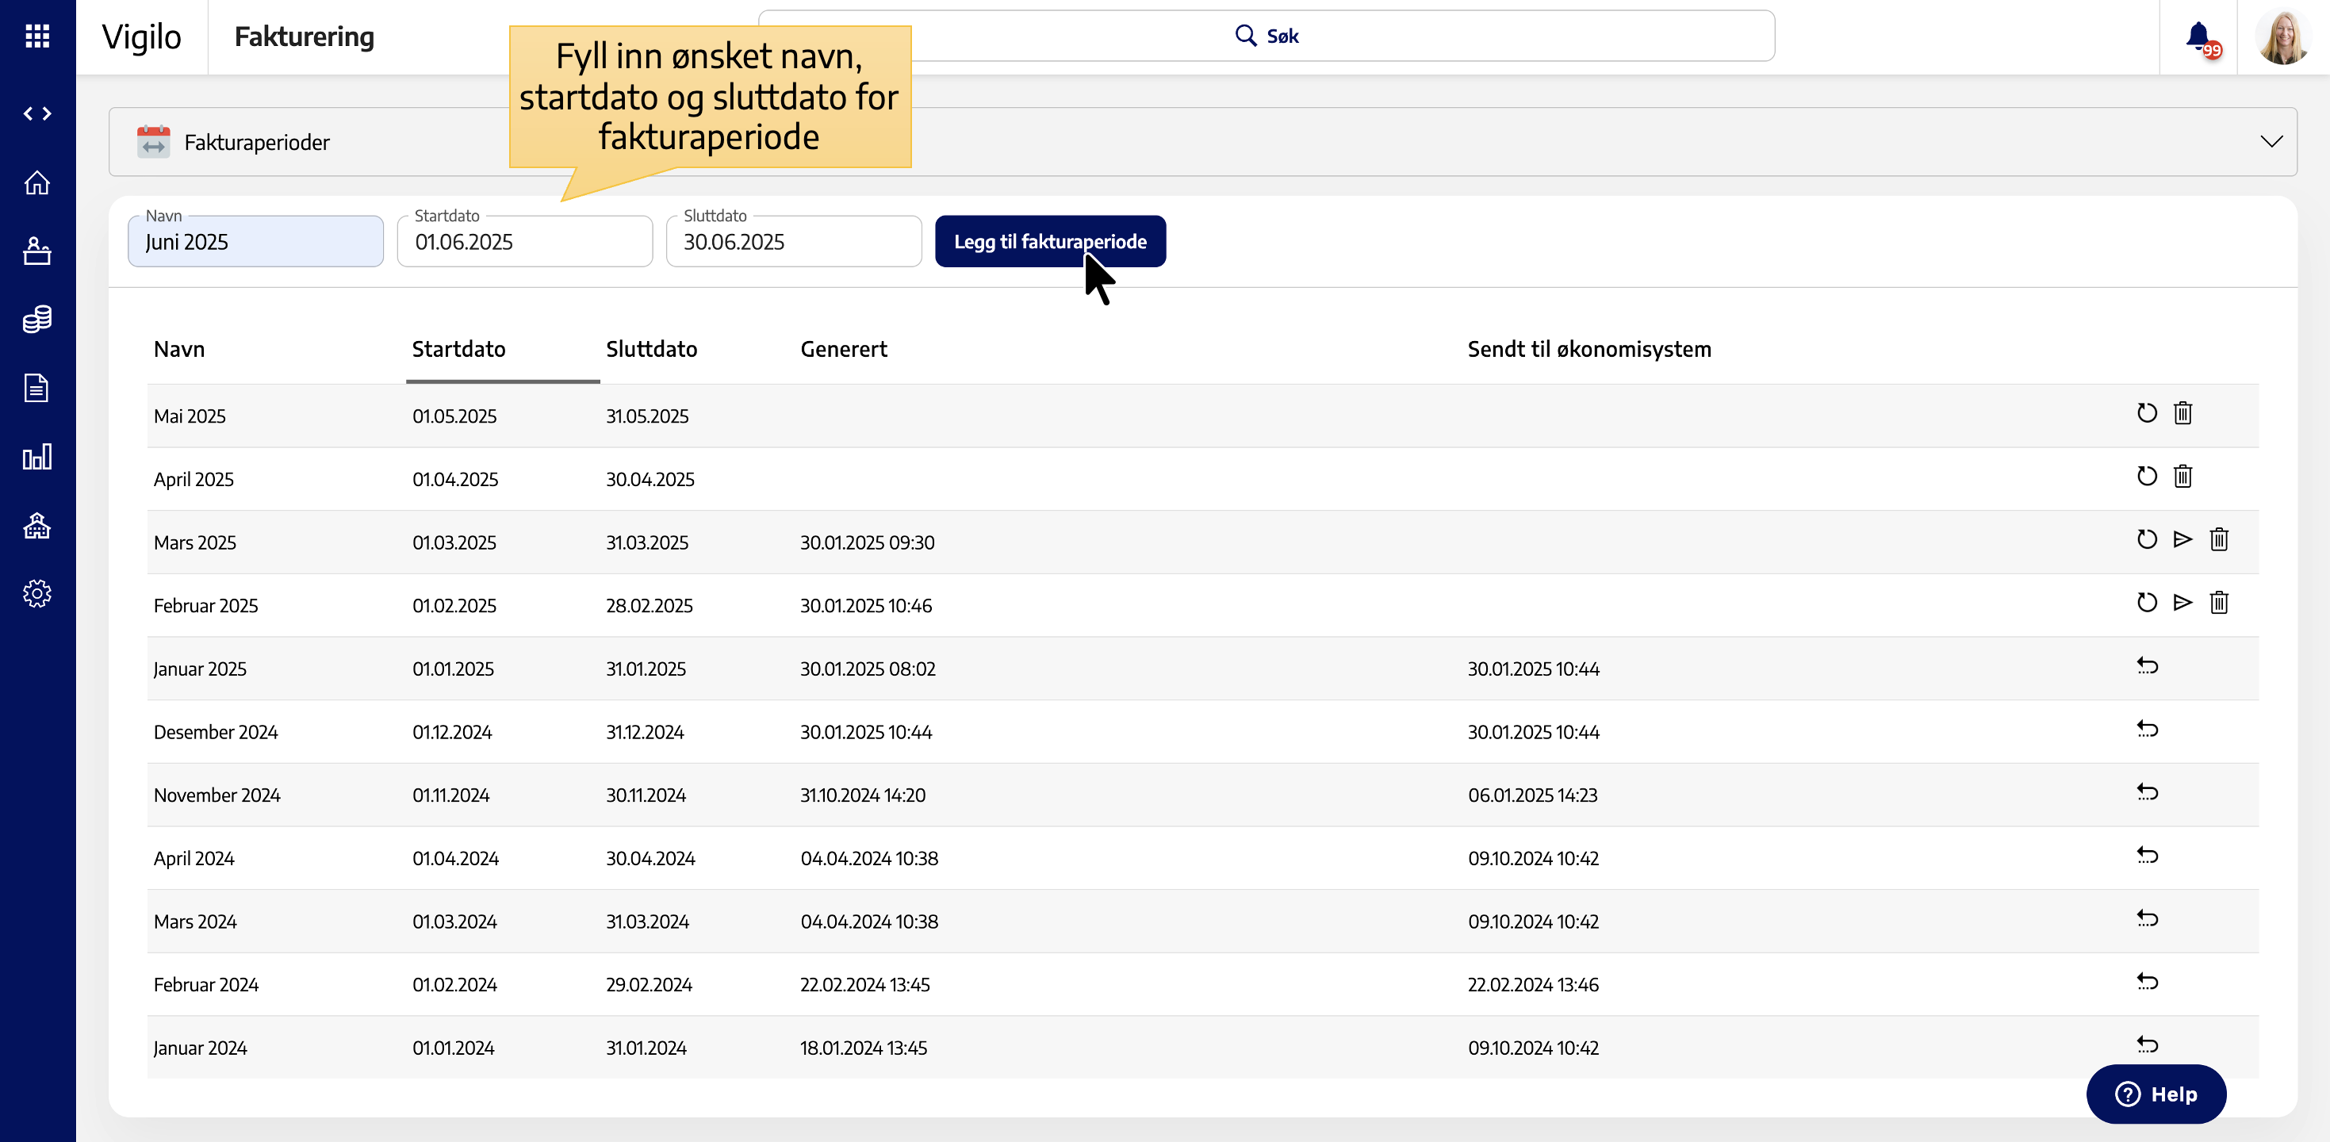Sort table by Sluttdato column header

[651, 349]
